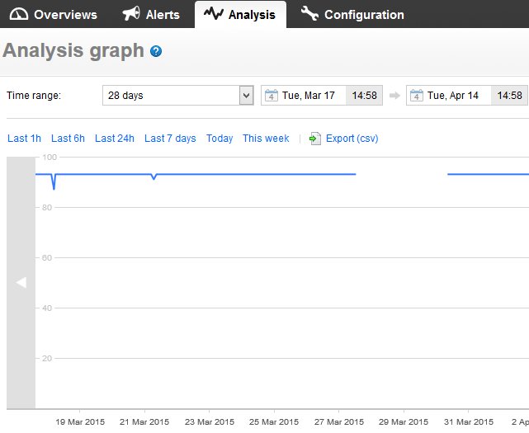Choose the This week quick range
The width and height of the screenshot is (529, 433).
click(x=266, y=139)
